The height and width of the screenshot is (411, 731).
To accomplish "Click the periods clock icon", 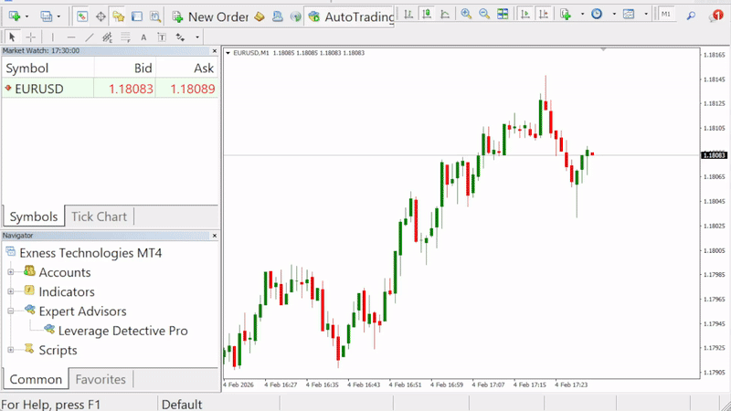I will point(597,14).
